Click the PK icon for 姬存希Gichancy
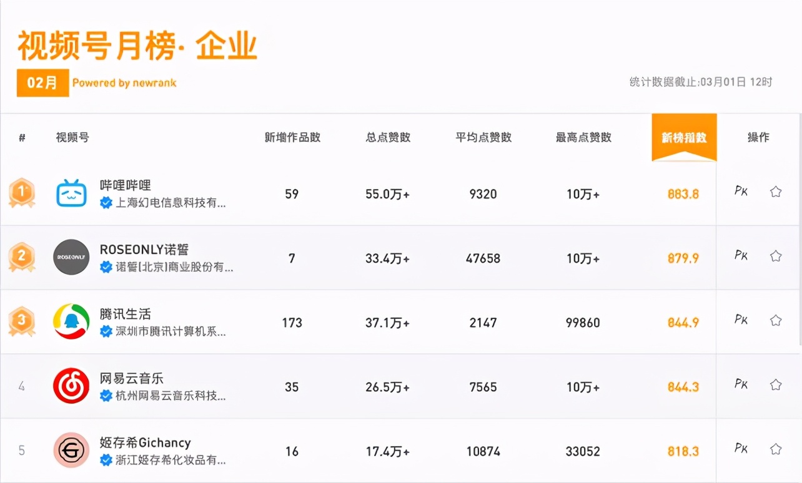 pyautogui.click(x=741, y=448)
